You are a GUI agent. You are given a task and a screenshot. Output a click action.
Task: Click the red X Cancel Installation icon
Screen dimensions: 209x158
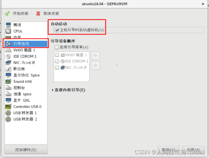tap(38, 13)
